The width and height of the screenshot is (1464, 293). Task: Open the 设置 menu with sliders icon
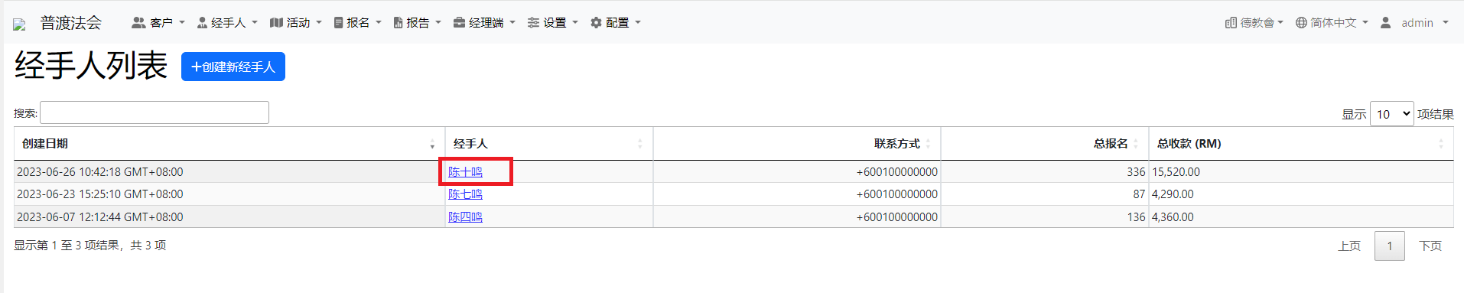[553, 23]
